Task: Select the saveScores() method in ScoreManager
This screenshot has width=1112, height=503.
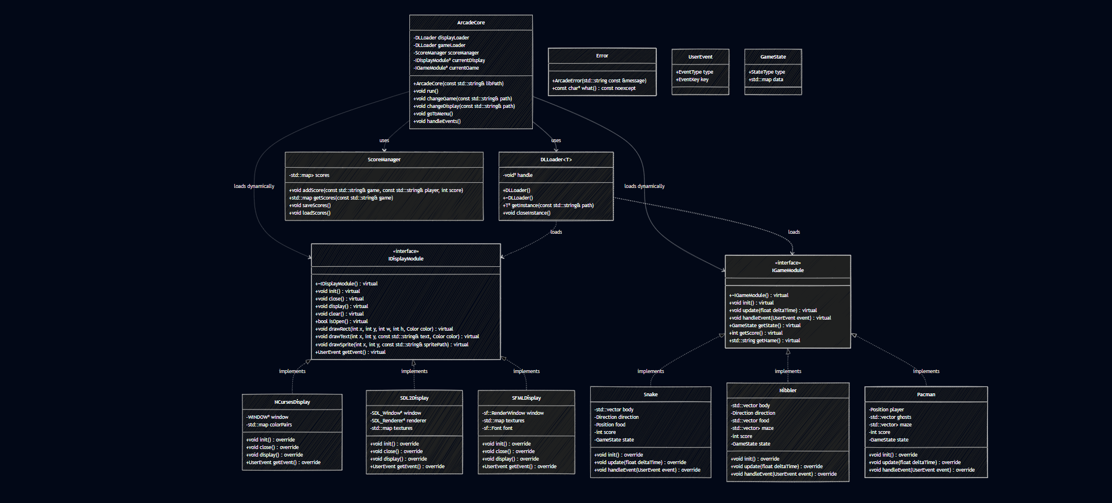Action: point(310,205)
